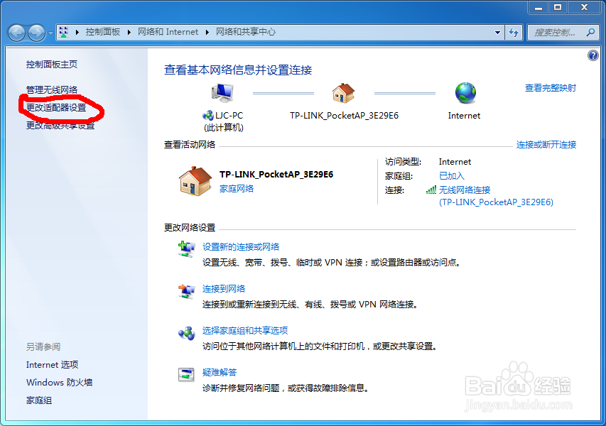606x426 pixels.
Task: Click the 连接到网络 icon
Action: pos(187,291)
